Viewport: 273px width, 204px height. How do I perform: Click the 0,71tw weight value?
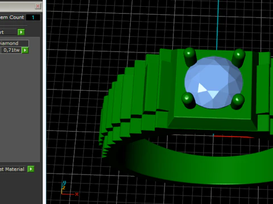[11, 50]
